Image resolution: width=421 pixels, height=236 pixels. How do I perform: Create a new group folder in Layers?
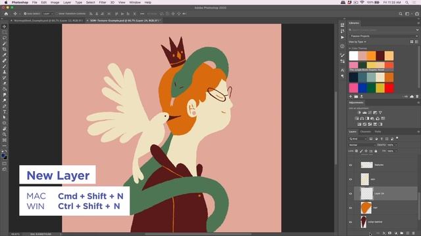point(401,233)
